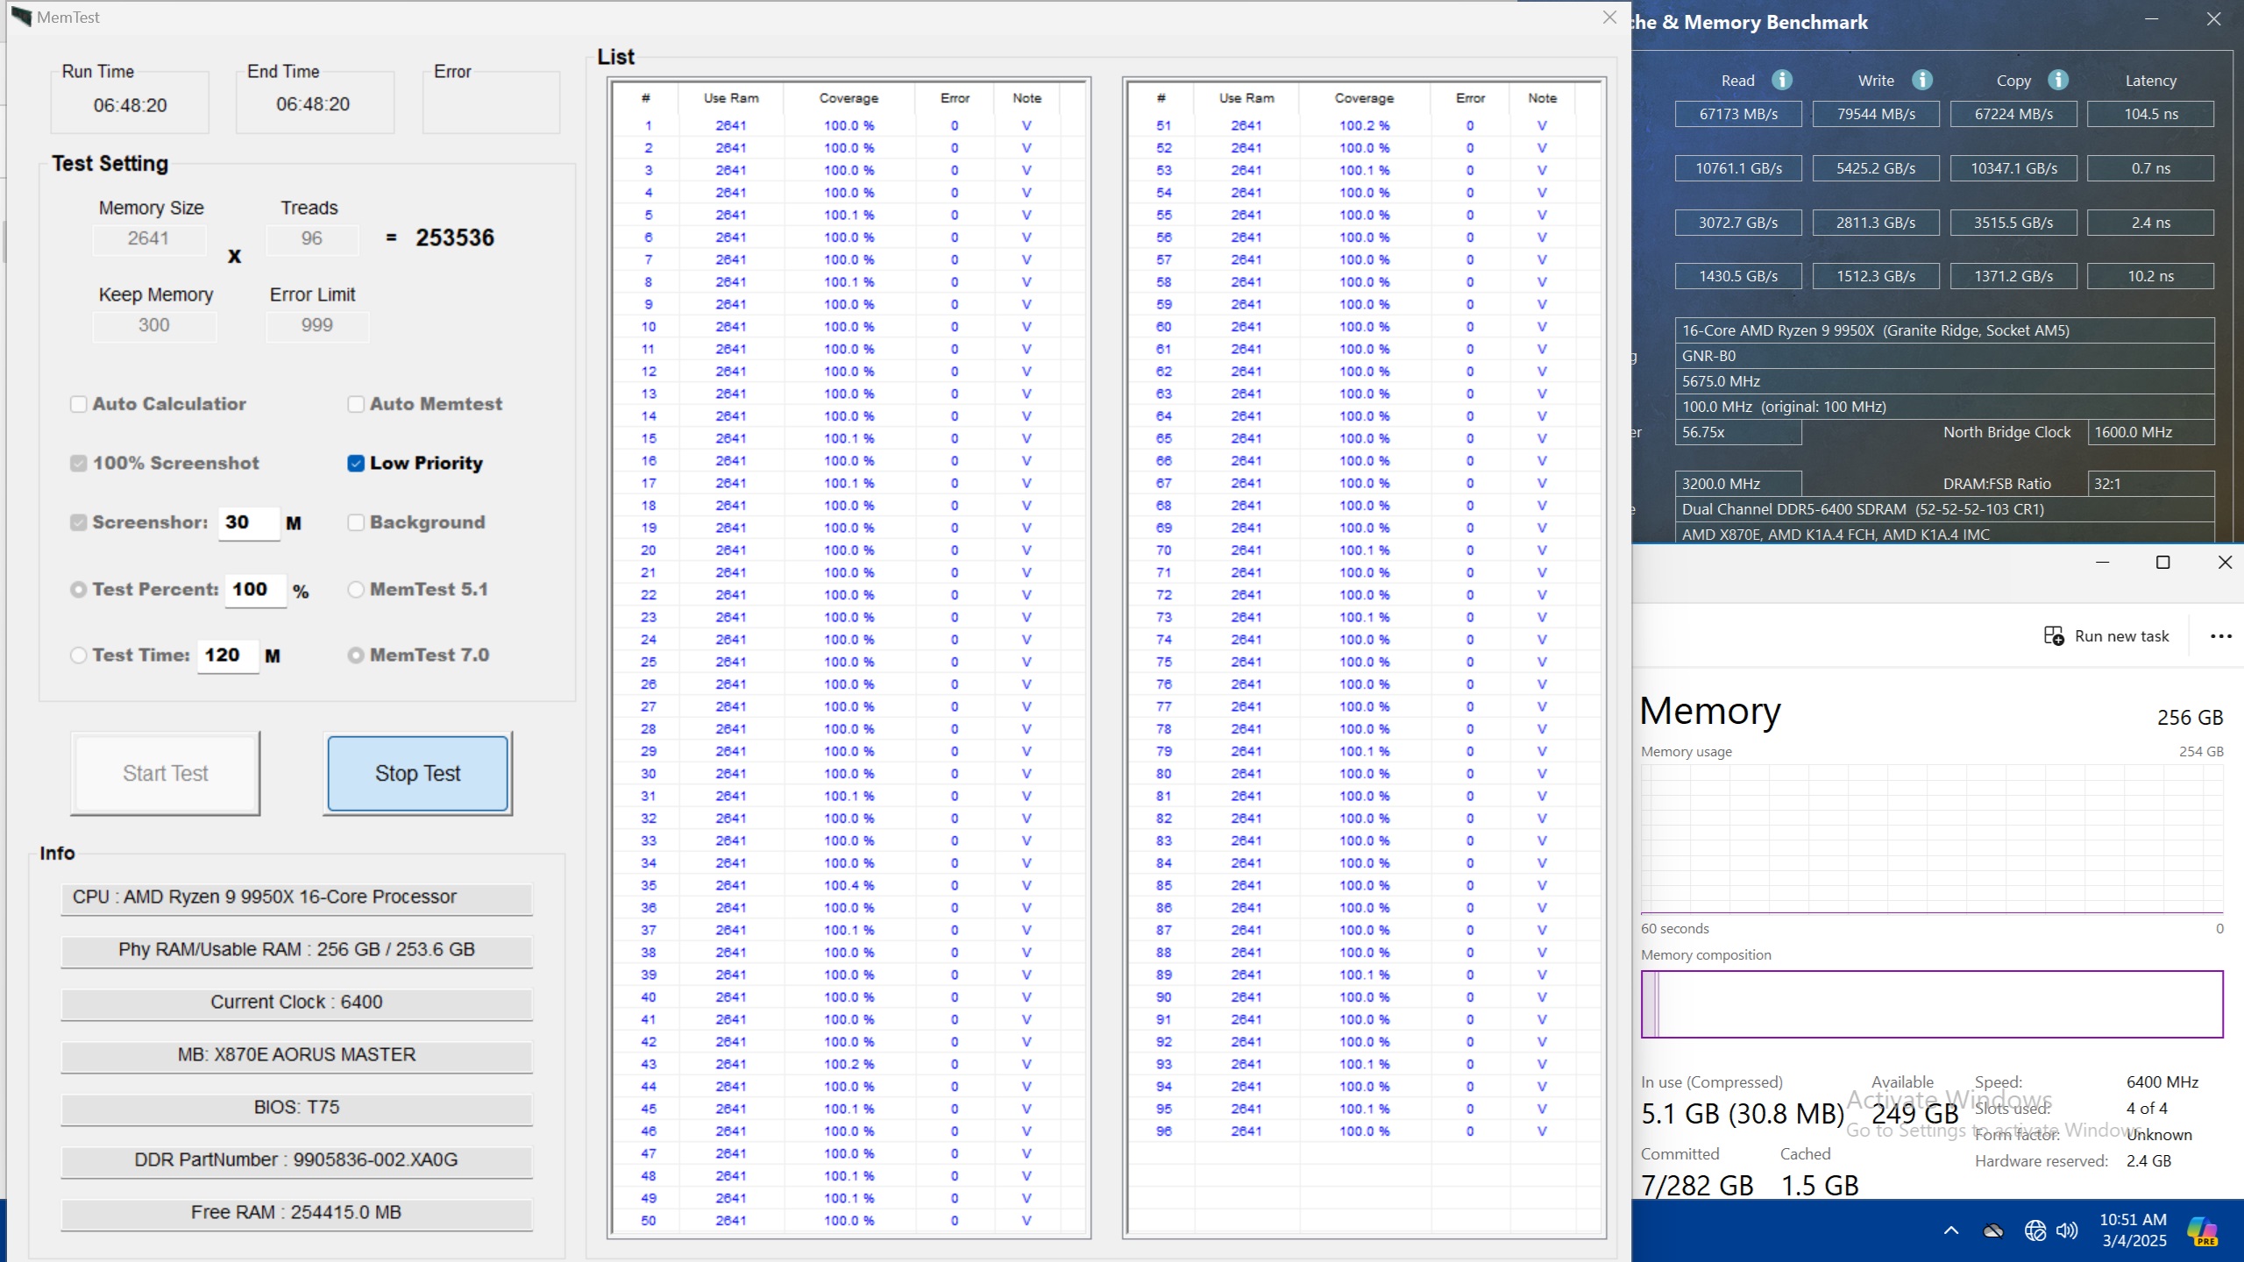
Task: Click the memory read speed 67173 MB/s
Action: (x=1738, y=114)
